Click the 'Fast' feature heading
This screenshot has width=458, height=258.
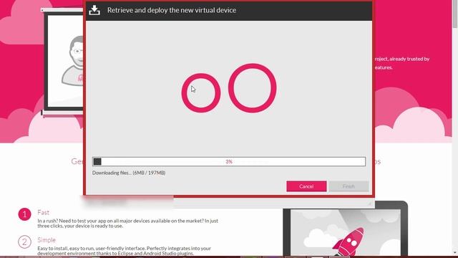pos(43,212)
